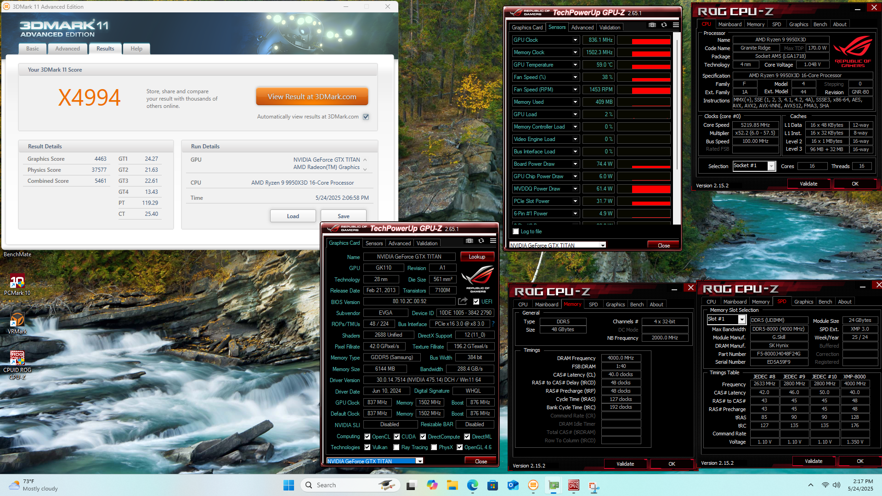Click the GPU-Z taskbar icon
Screen dimensions: 882x496
pos(554,485)
